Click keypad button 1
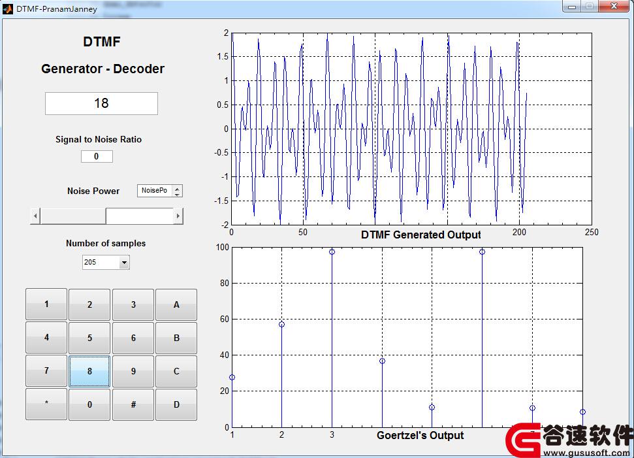The width and height of the screenshot is (634, 458). click(x=46, y=304)
